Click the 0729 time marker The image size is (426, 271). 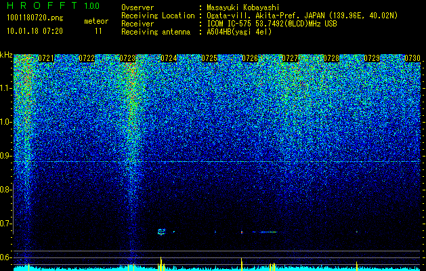pos(372,58)
